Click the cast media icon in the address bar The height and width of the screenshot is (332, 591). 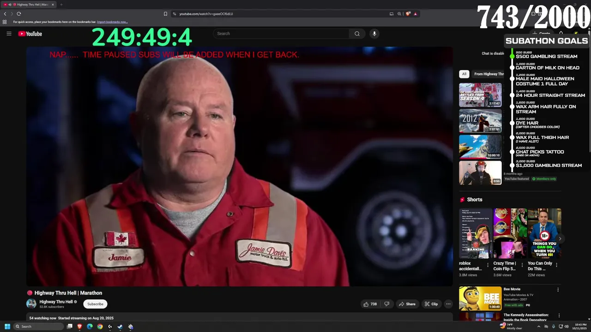coord(392,14)
